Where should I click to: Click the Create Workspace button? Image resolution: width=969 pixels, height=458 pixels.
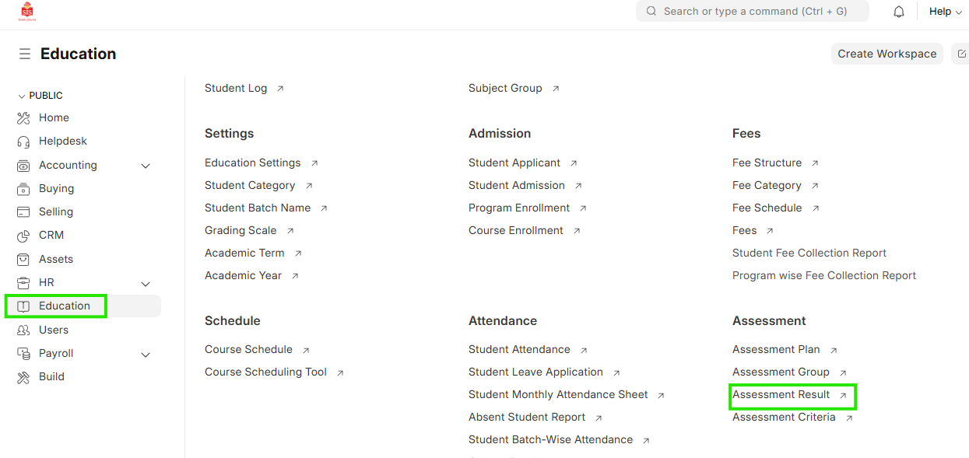pyautogui.click(x=886, y=54)
